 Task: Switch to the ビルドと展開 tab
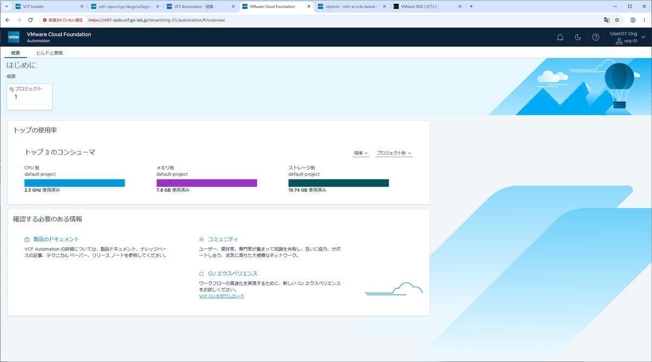click(x=49, y=53)
